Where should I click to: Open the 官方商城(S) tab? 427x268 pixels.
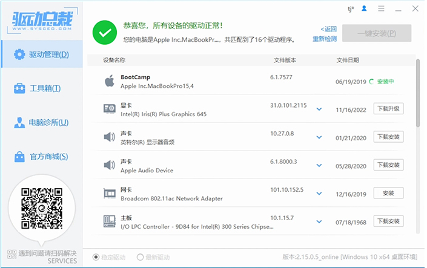(x=42, y=157)
